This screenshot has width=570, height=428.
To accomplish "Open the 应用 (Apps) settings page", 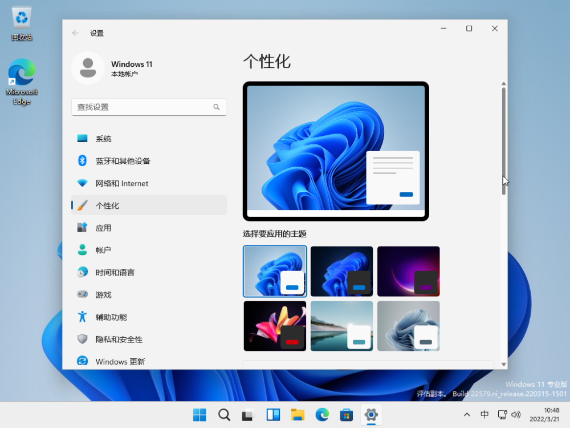I will pyautogui.click(x=103, y=228).
